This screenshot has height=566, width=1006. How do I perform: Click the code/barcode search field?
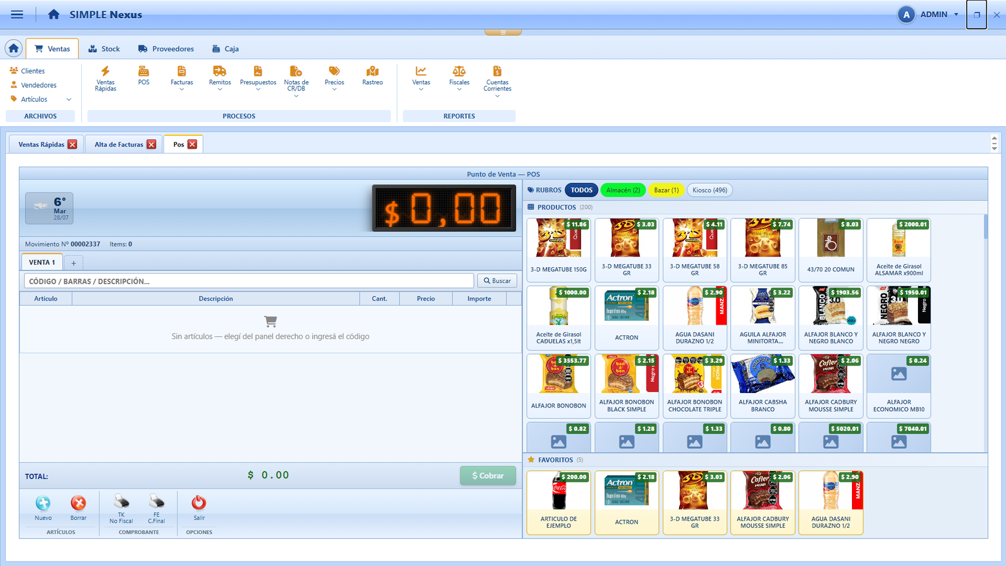[x=249, y=281]
